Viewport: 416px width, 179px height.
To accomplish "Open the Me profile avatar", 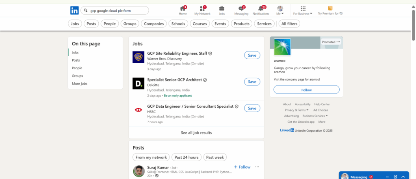I will point(280,8).
